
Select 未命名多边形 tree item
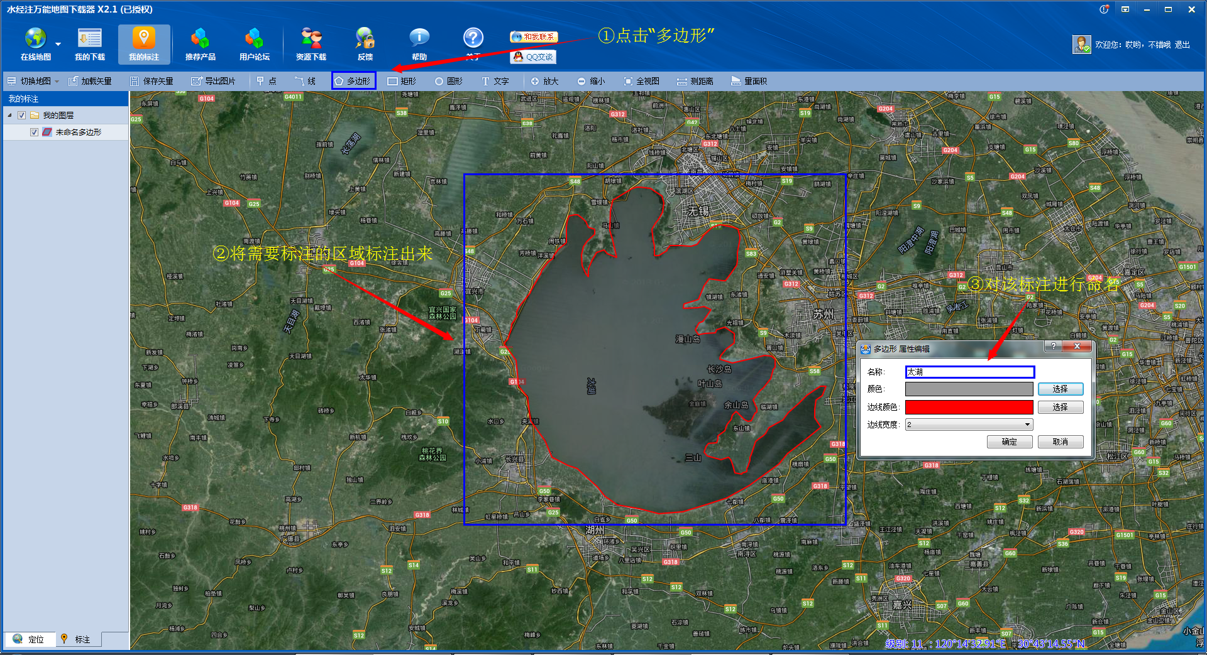point(79,133)
